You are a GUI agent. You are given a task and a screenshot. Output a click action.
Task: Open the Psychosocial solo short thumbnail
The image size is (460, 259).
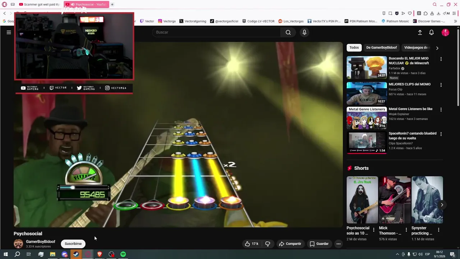pos(362,200)
